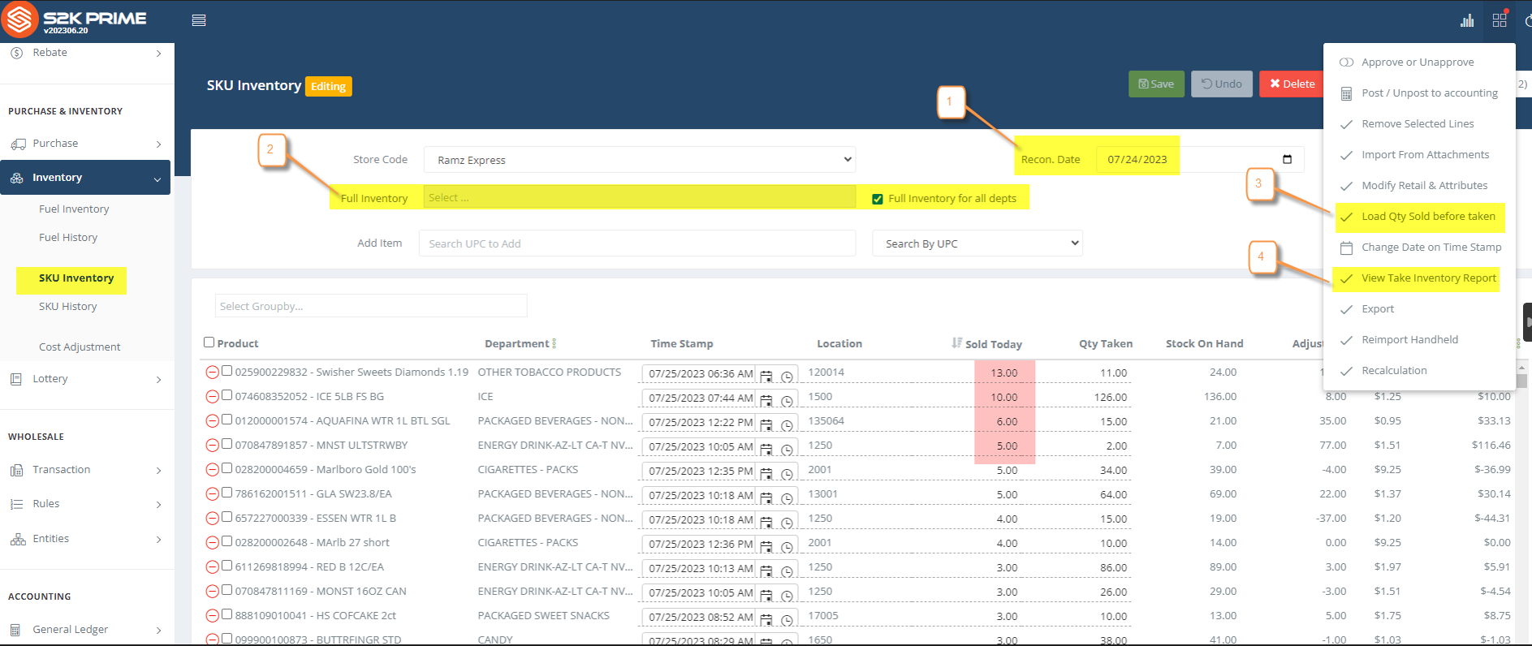Screen dimensions: 1532x646
Task: Open date picker for 06:36 AM timestamp
Action: coord(766,376)
